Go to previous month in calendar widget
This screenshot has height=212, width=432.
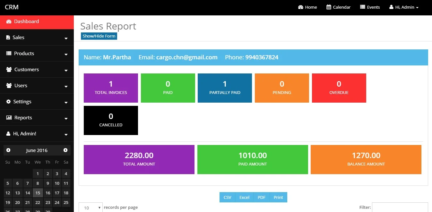click(8, 150)
